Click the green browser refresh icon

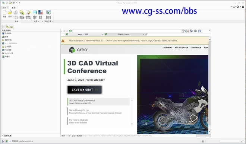[70, 31]
